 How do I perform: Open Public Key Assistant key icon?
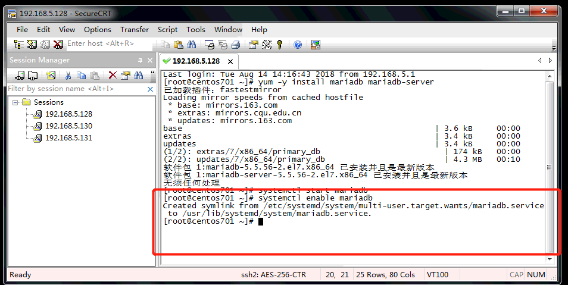(279, 45)
